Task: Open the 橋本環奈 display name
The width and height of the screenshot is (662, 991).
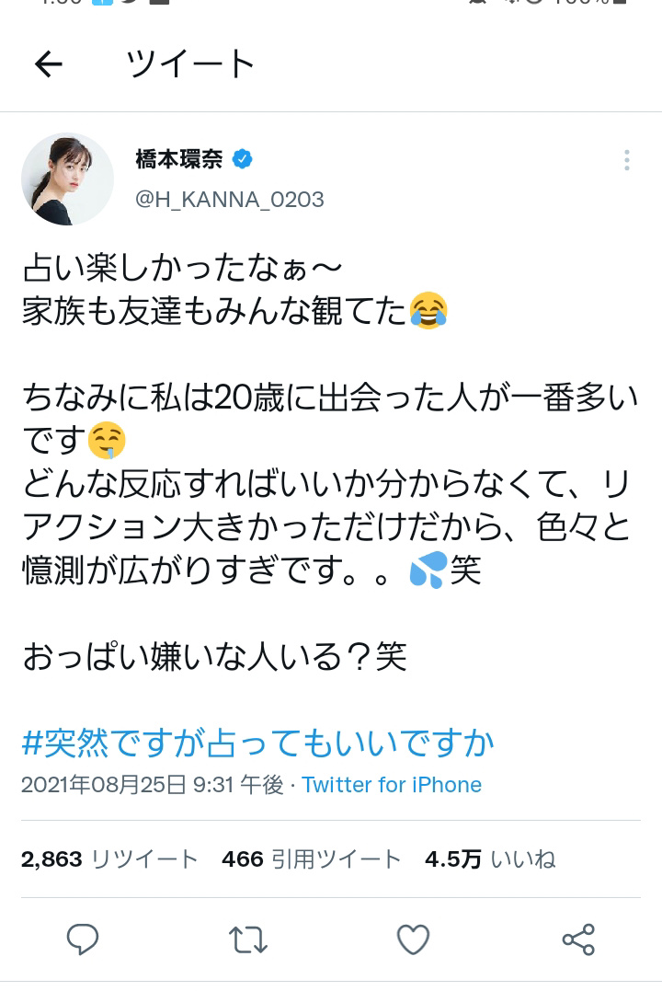Action: coord(179,158)
